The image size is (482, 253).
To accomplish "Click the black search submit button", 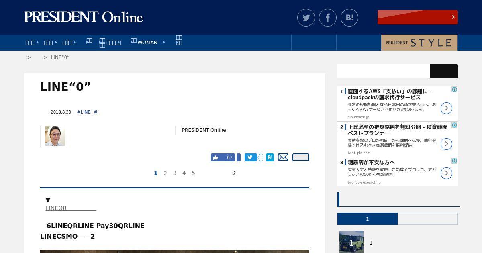I will 444,71.
